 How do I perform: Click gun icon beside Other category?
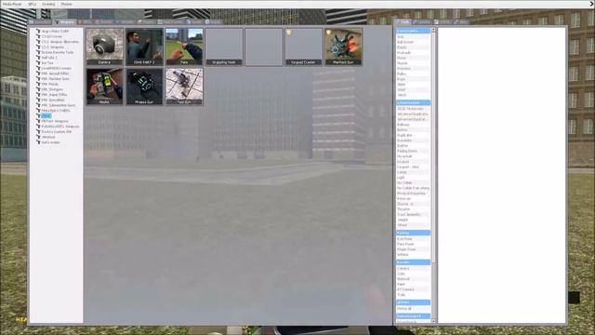click(x=38, y=115)
